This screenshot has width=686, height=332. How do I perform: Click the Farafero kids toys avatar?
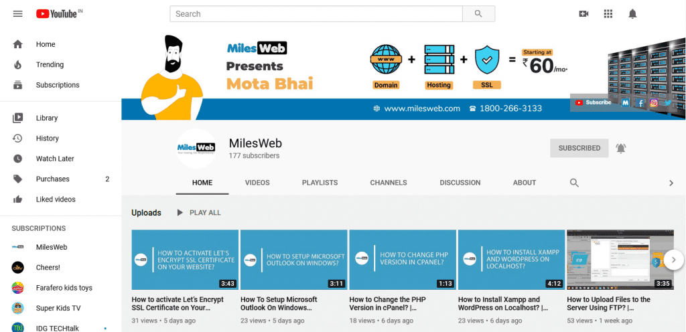point(17,288)
